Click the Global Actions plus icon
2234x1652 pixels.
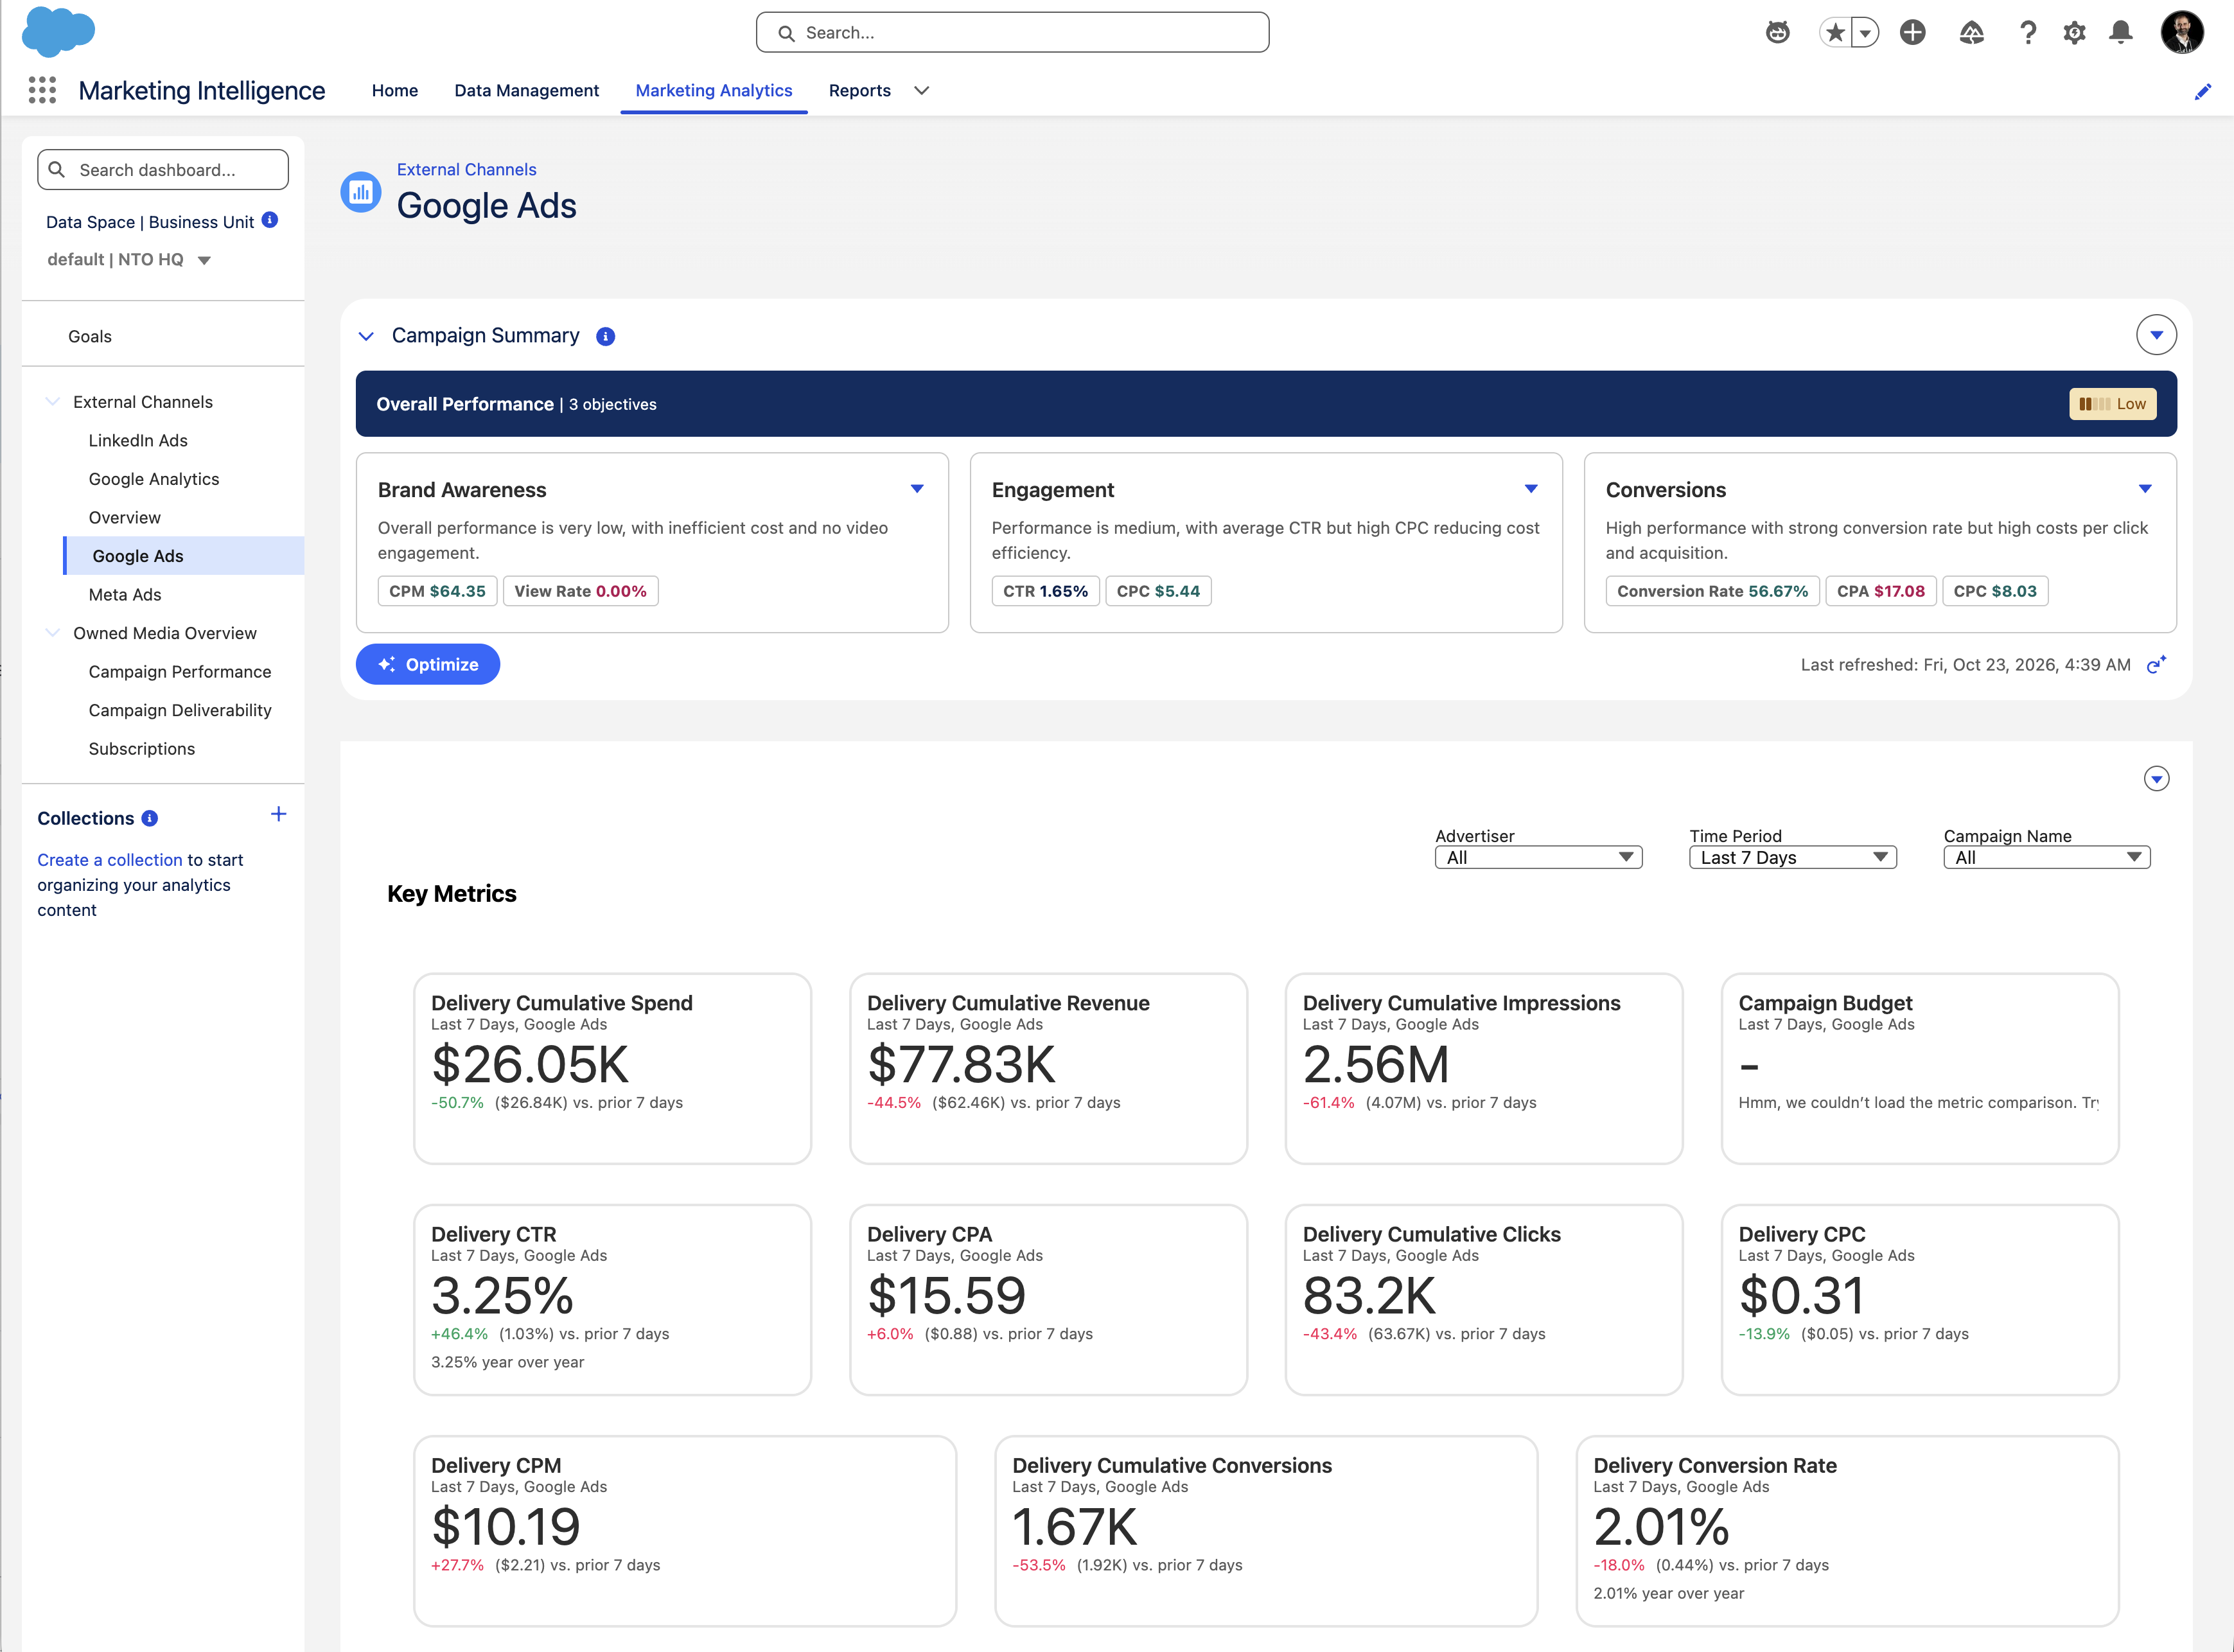point(1912,33)
